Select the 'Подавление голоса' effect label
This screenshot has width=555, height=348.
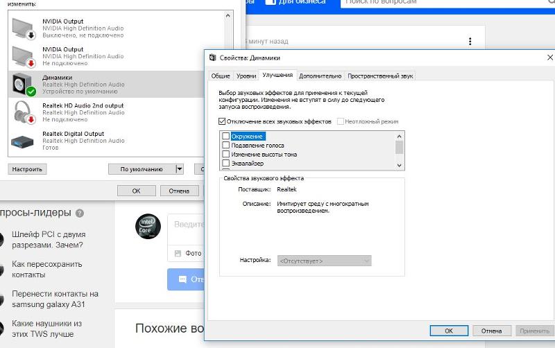point(257,146)
